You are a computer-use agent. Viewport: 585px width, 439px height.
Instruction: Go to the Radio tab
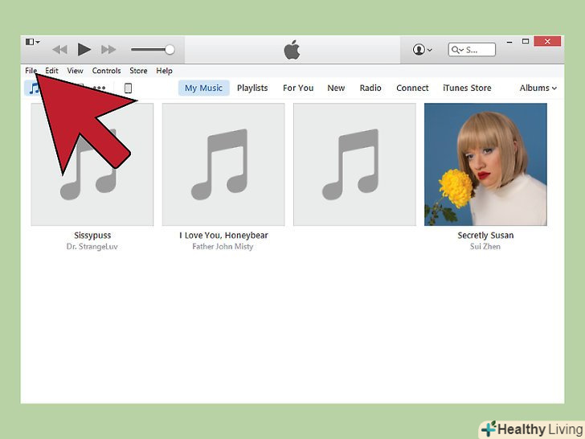[x=370, y=88]
